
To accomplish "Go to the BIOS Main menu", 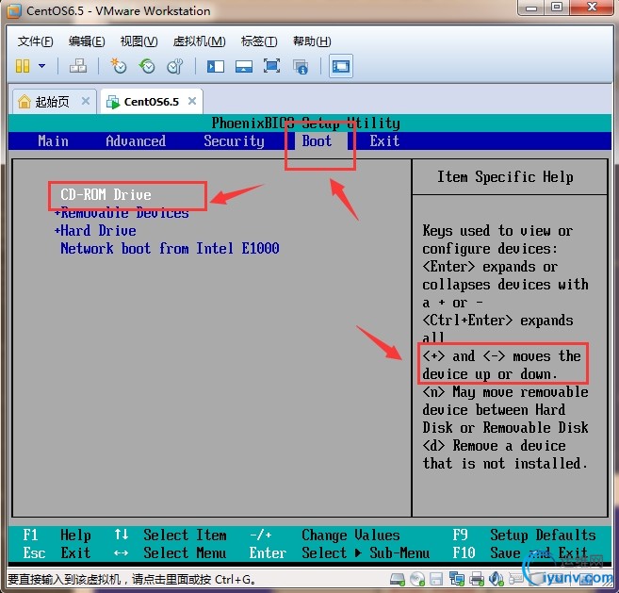I will tap(54, 141).
